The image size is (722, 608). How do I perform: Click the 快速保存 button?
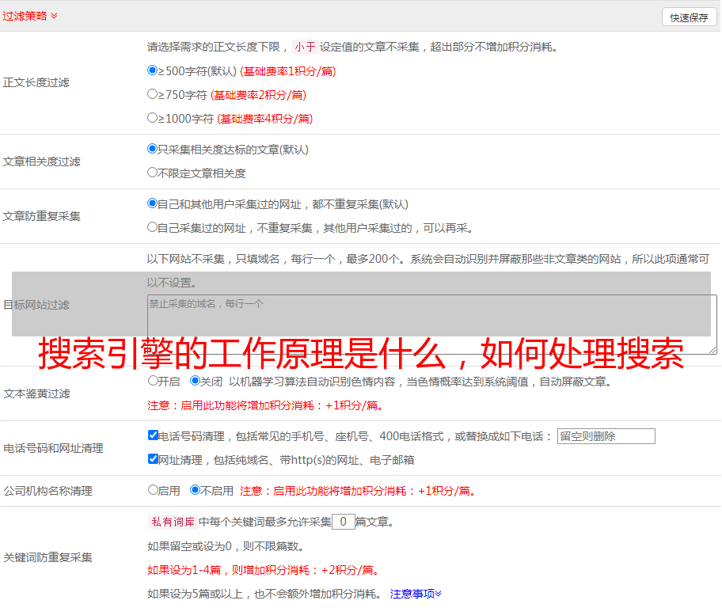[688, 17]
